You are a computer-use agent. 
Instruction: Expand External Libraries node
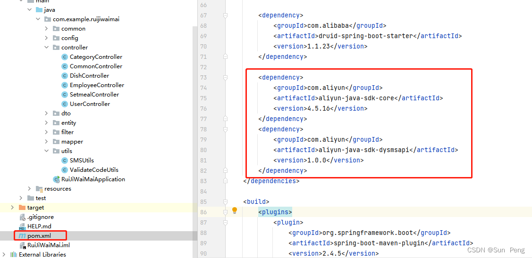pos(4,254)
